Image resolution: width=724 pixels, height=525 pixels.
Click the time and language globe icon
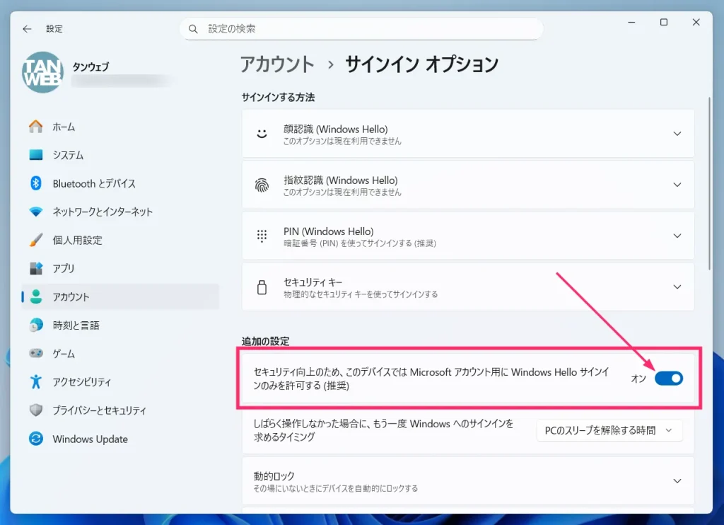click(x=35, y=325)
